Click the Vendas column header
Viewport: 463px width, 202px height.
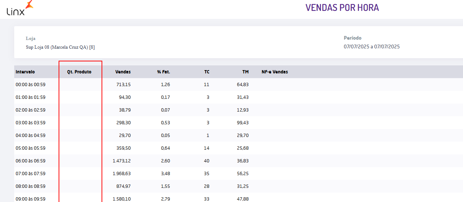pyautogui.click(x=123, y=72)
